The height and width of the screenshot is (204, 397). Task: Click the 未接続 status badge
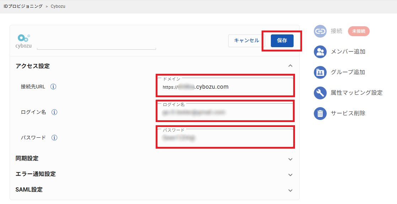[x=359, y=31]
